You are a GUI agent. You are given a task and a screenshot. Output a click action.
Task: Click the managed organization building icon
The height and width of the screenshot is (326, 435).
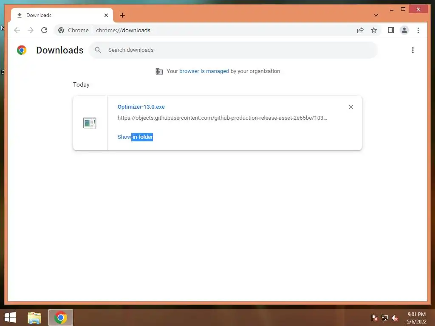(x=159, y=71)
